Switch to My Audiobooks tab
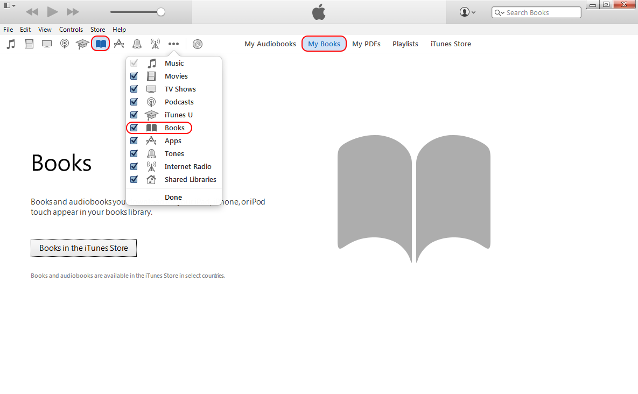Screen dimensions: 638x394 pyautogui.click(x=270, y=44)
